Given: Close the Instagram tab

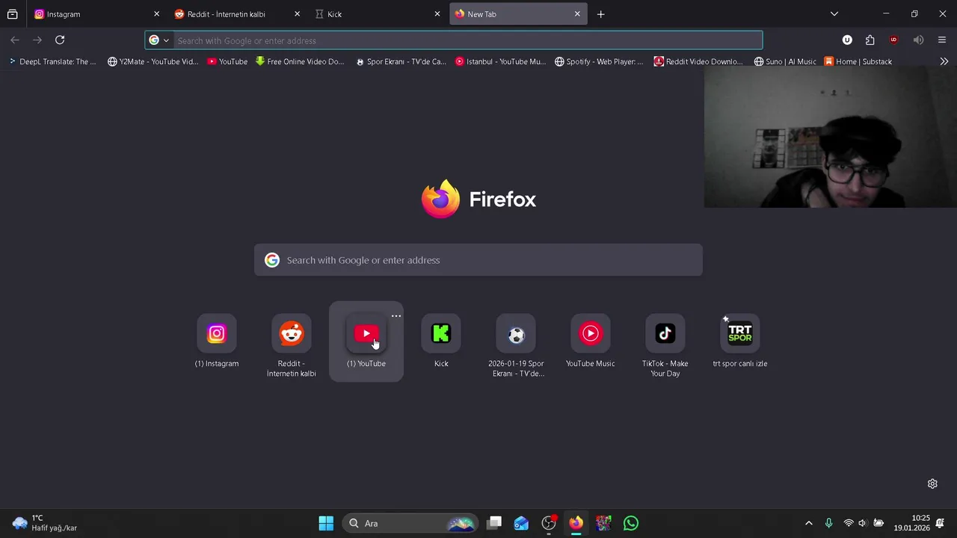Looking at the screenshot, I should pyautogui.click(x=156, y=14).
